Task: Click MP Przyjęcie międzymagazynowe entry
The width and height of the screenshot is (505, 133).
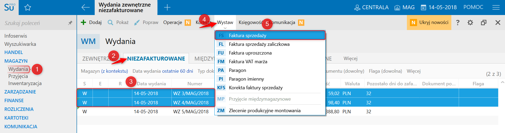Action: coord(270,99)
